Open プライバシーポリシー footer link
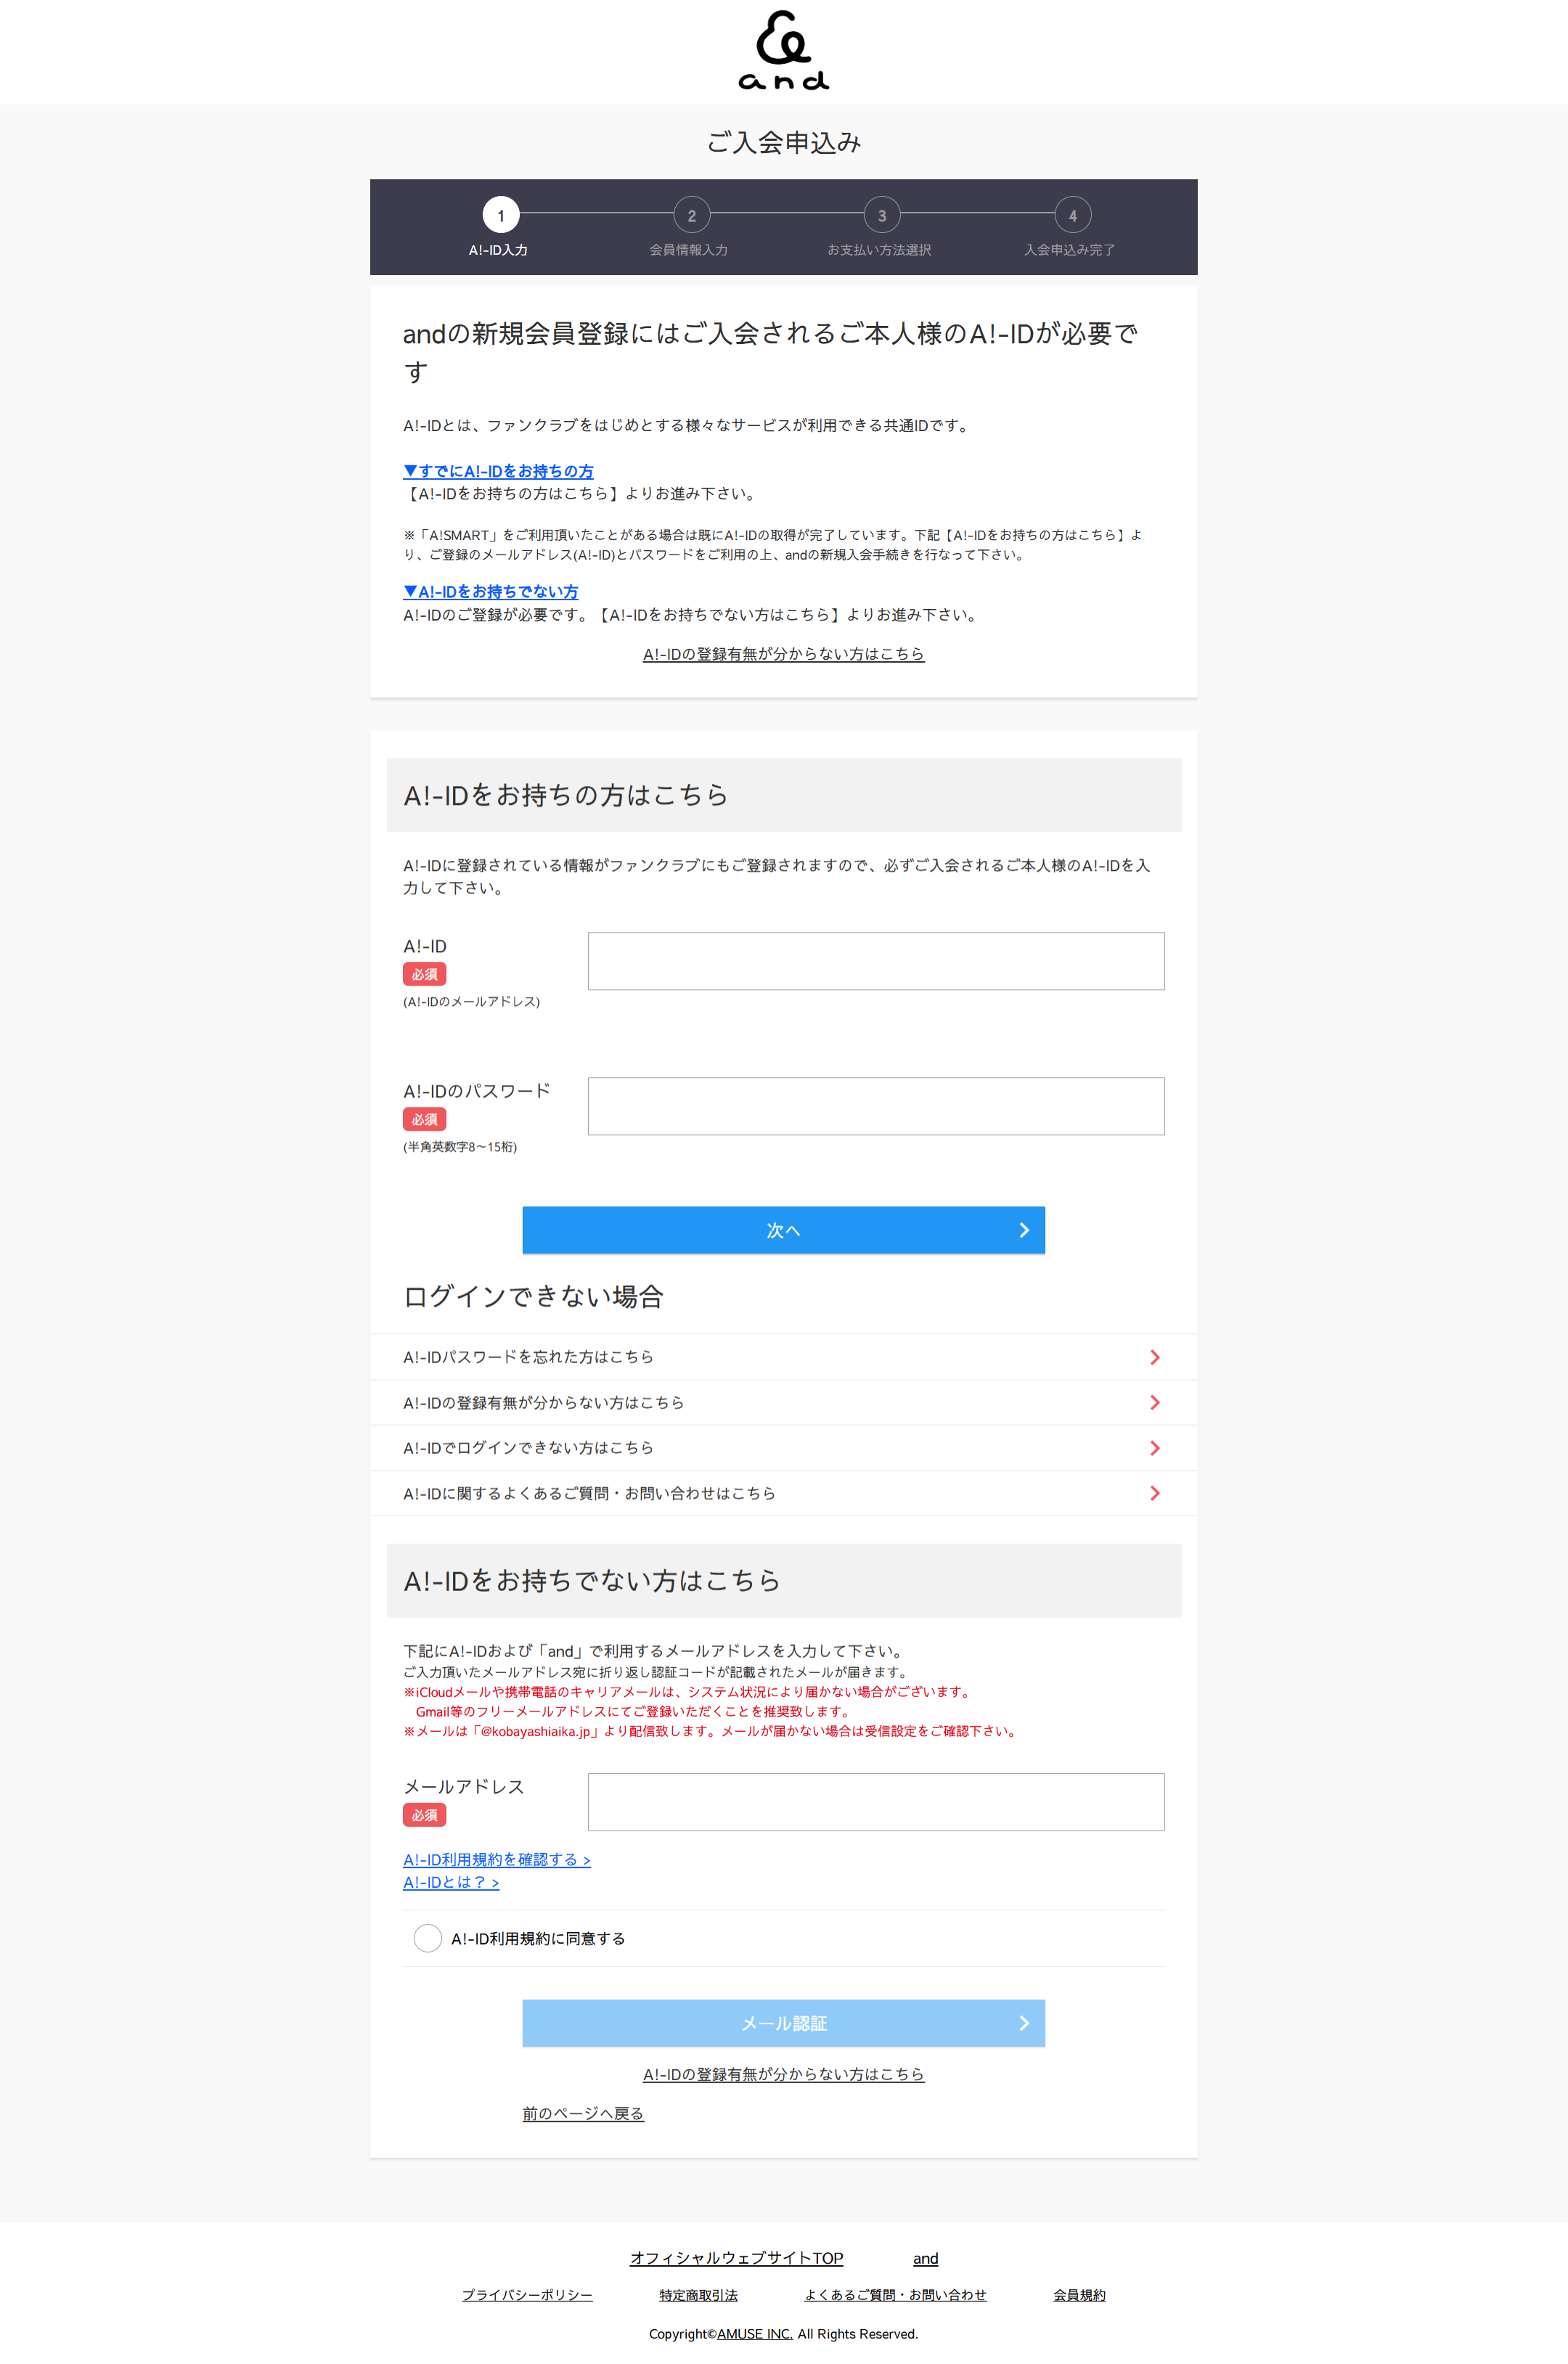The width and height of the screenshot is (1568, 2364). (x=527, y=2295)
